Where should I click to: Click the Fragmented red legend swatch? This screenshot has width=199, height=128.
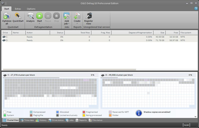pos(84,112)
